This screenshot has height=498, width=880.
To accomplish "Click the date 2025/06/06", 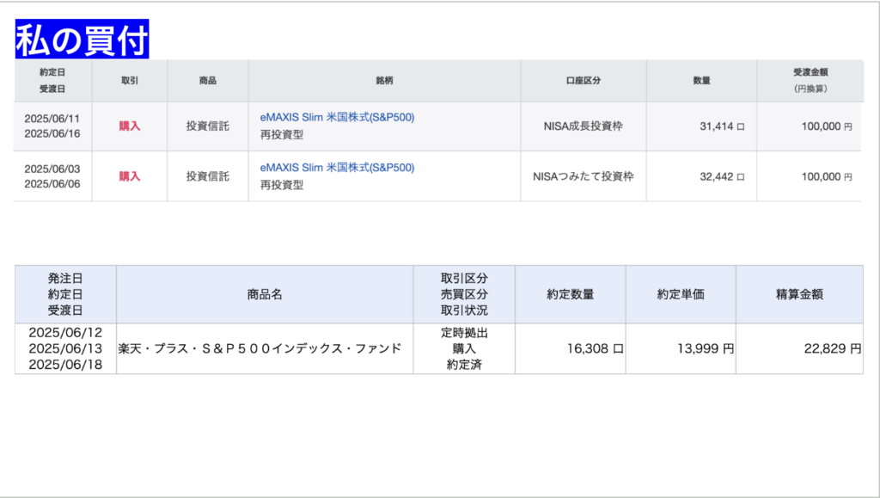I will pyautogui.click(x=52, y=184).
